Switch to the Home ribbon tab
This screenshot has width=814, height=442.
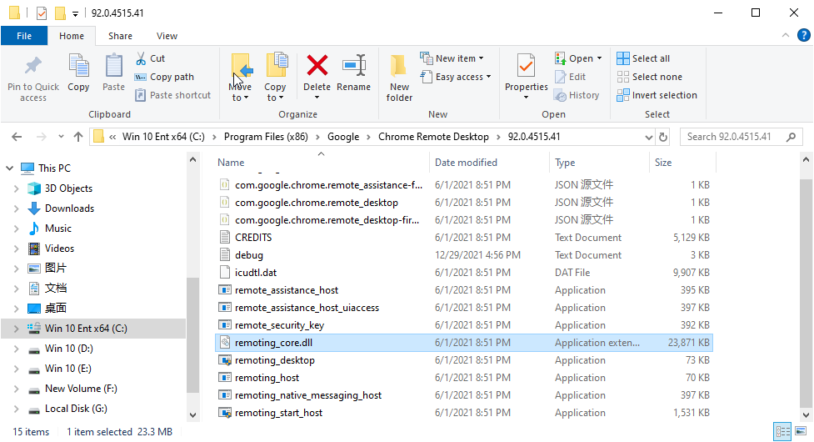pyautogui.click(x=72, y=36)
